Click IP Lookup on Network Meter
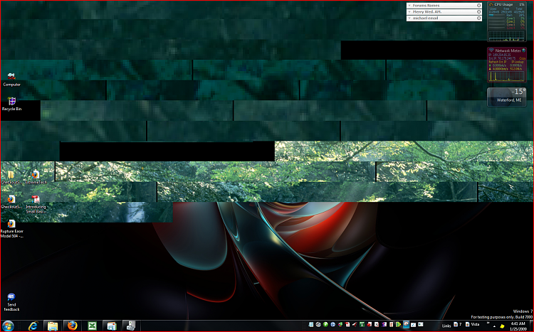The width and height of the screenshot is (534, 332). tap(517, 62)
